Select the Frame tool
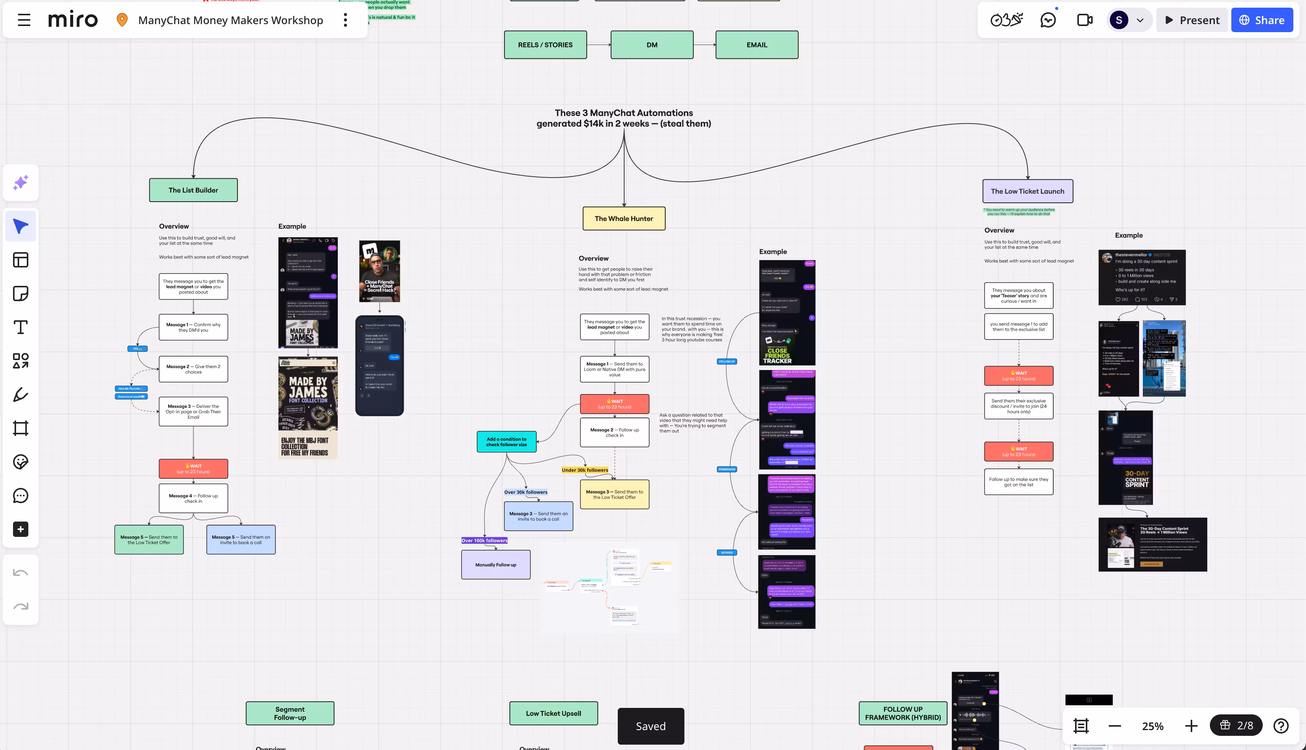The width and height of the screenshot is (1306, 750). [x=21, y=428]
